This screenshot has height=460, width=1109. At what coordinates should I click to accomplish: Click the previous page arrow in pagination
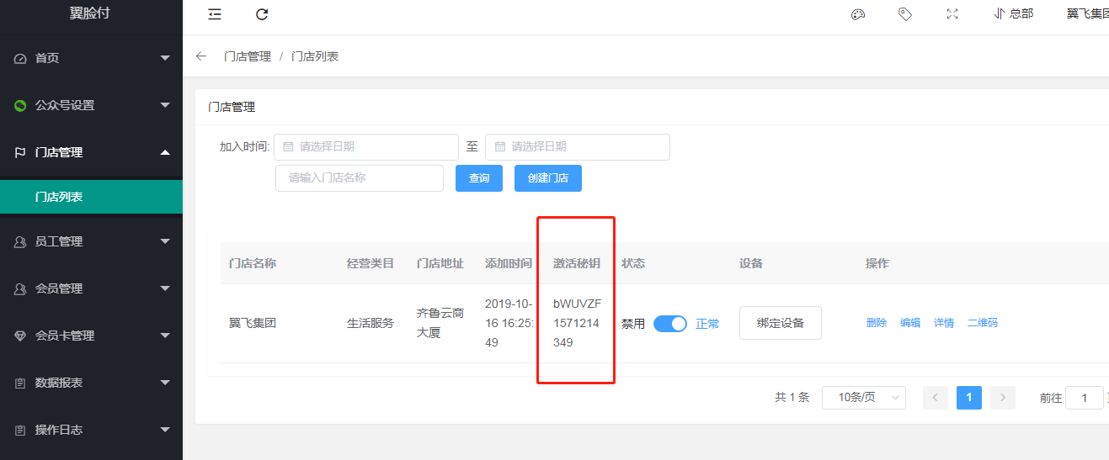click(x=936, y=398)
